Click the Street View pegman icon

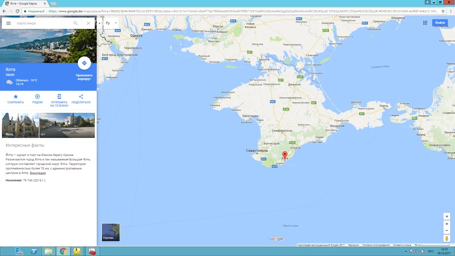coord(447,238)
